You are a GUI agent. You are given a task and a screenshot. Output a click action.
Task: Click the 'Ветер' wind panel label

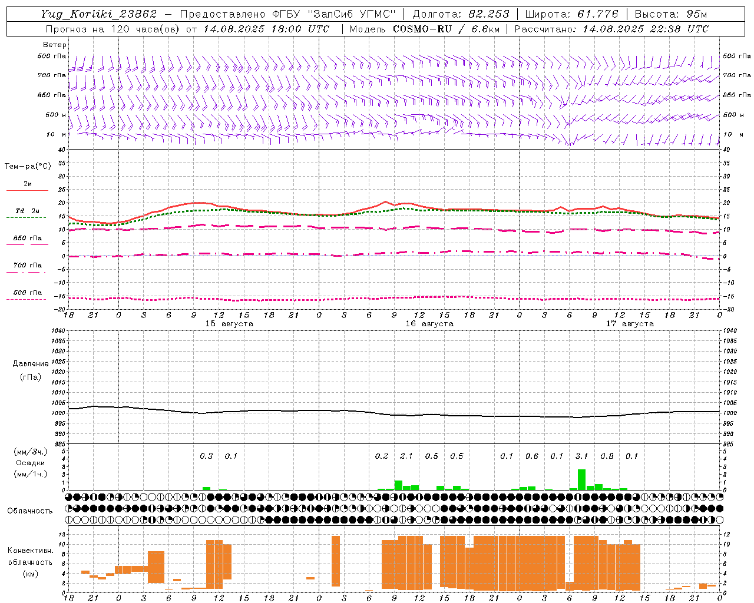(x=55, y=45)
